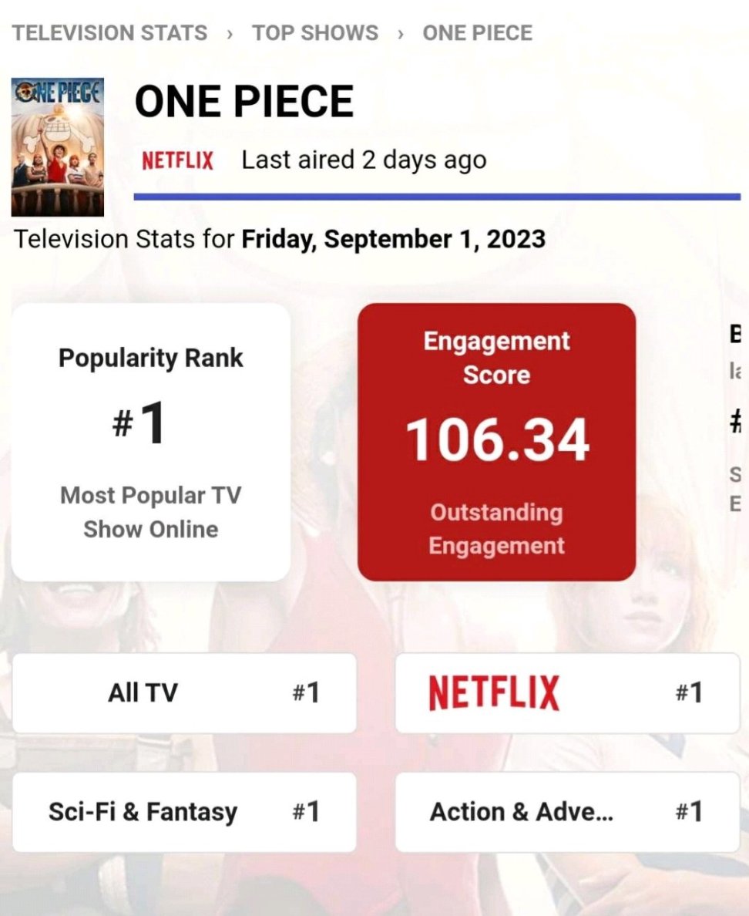The height and width of the screenshot is (916, 749).
Task: Click the Netflix logo ranking tile
Action: click(x=567, y=693)
